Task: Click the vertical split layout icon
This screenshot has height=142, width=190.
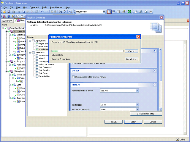Action: (118, 12)
